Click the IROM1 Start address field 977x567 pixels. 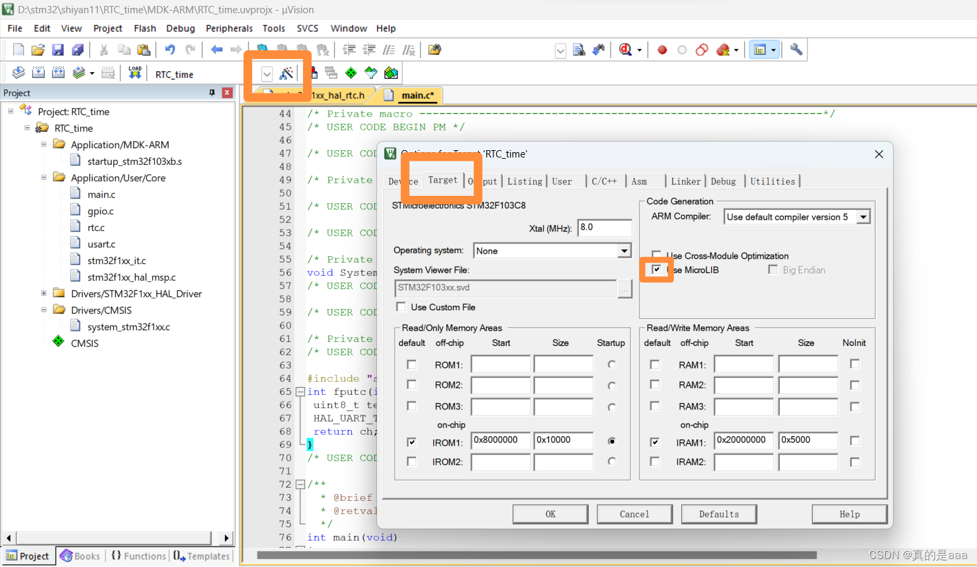tap(501, 441)
